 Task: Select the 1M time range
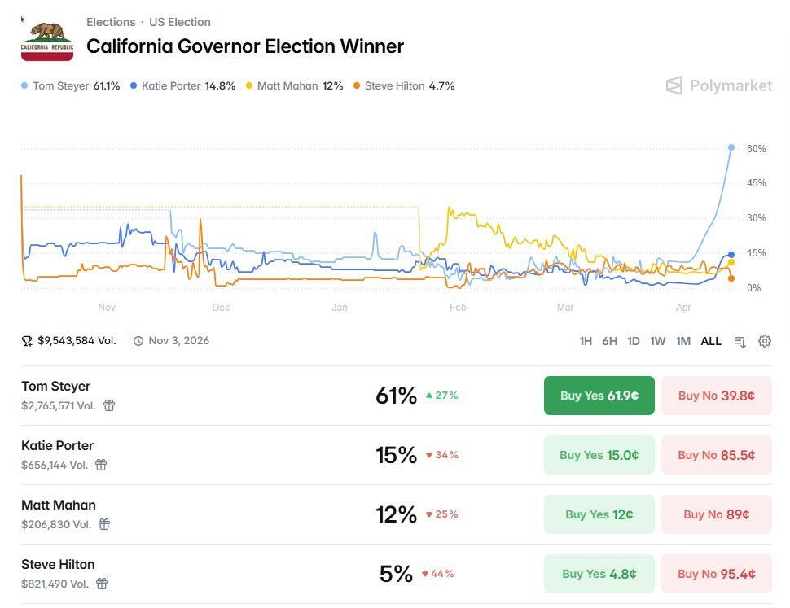[683, 341]
